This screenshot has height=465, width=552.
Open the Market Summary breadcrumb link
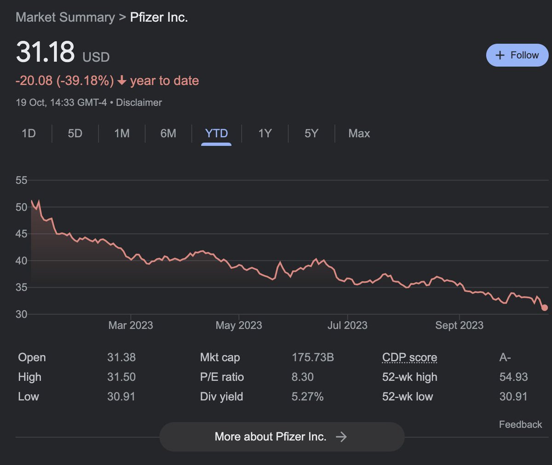coord(65,17)
